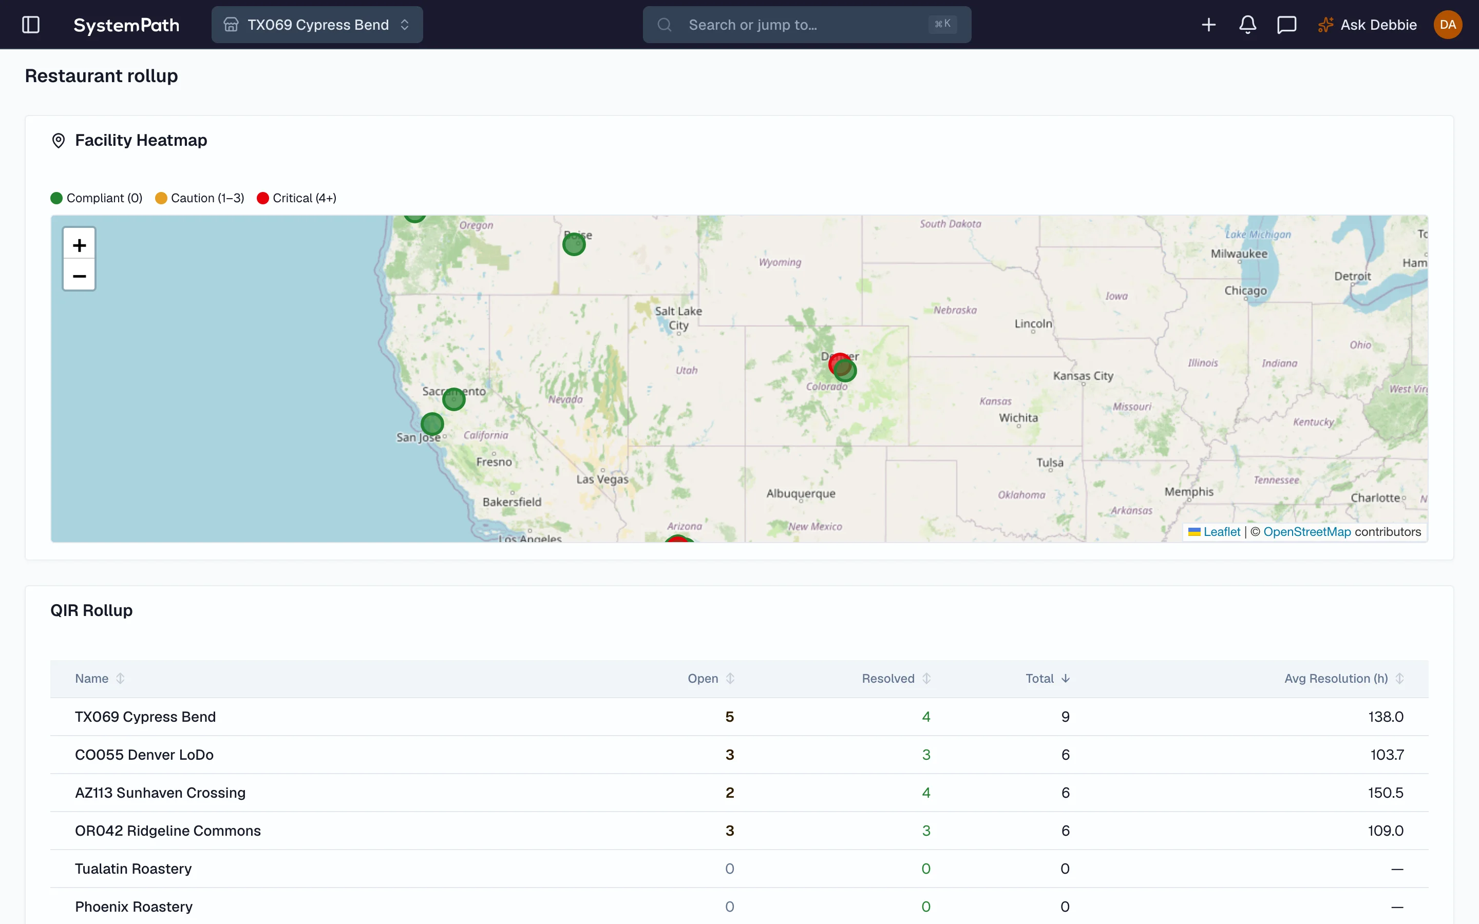This screenshot has height=924, width=1479.
Task: Click the sparkle icon beside Ask Debbie
Action: point(1325,25)
